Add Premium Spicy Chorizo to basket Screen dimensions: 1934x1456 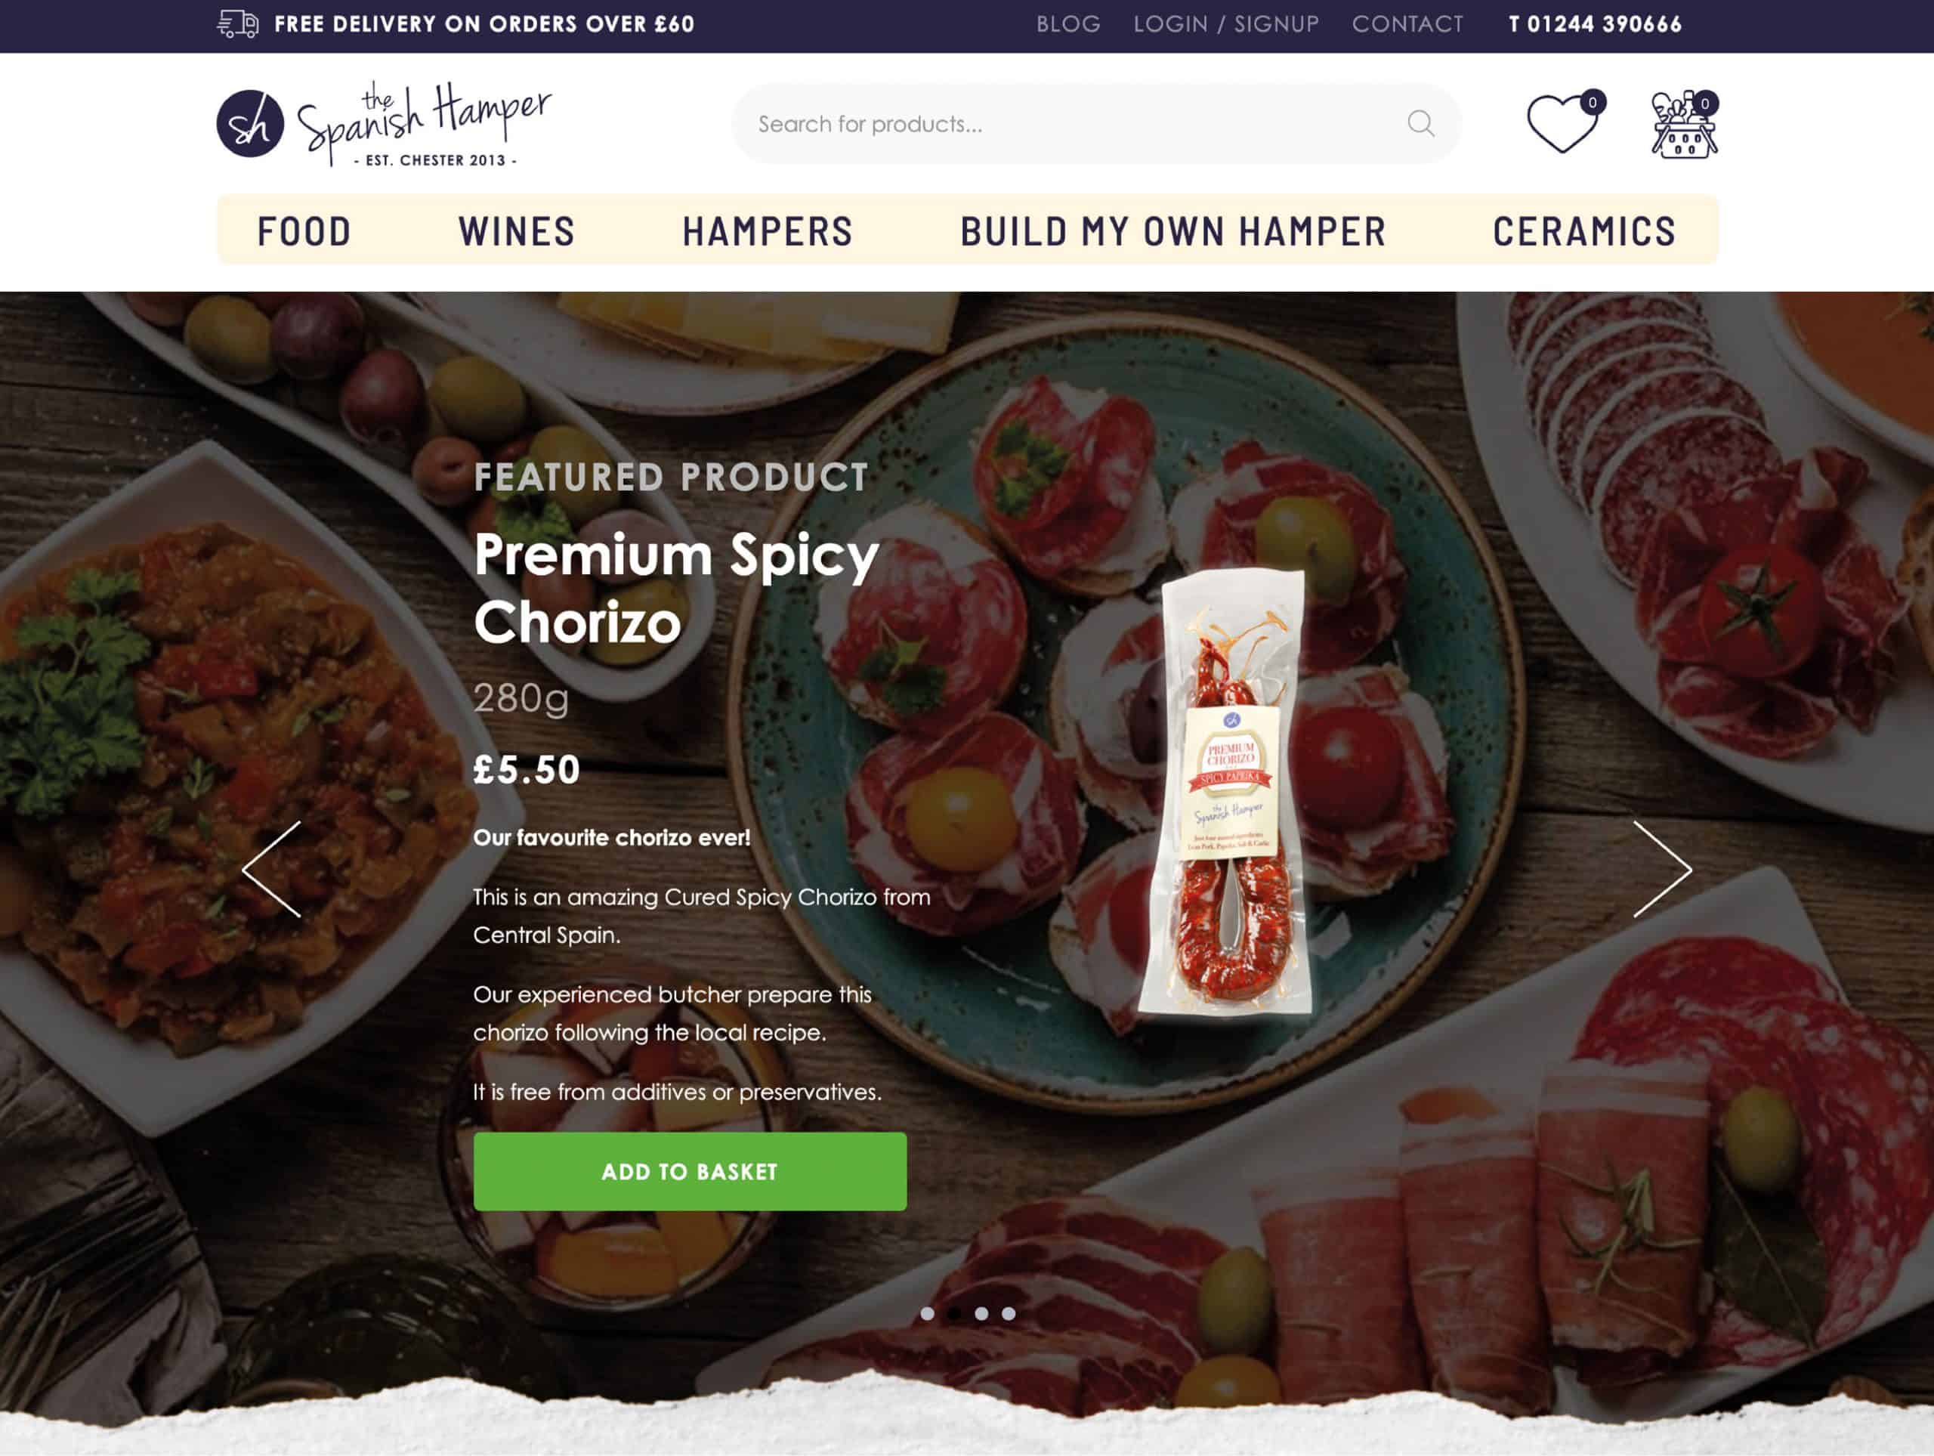click(690, 1171)
